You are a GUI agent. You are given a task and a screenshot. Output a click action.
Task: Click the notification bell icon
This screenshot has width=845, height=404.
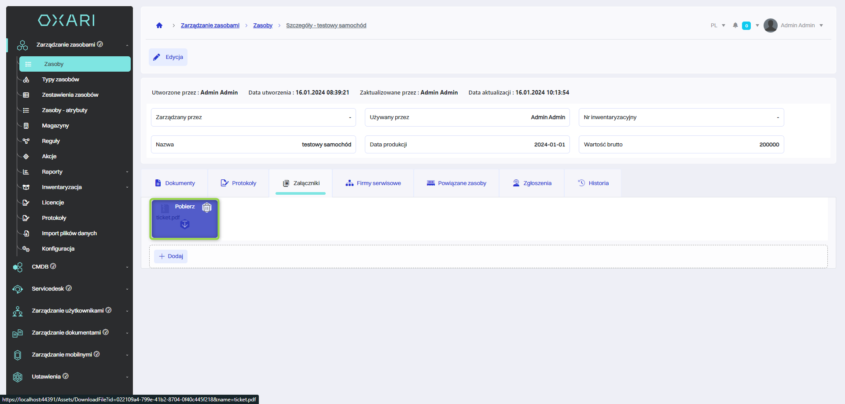point(735,25)
